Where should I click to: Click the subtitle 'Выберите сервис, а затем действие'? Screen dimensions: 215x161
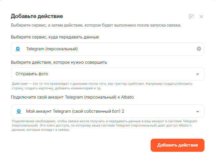pos(98,25)
